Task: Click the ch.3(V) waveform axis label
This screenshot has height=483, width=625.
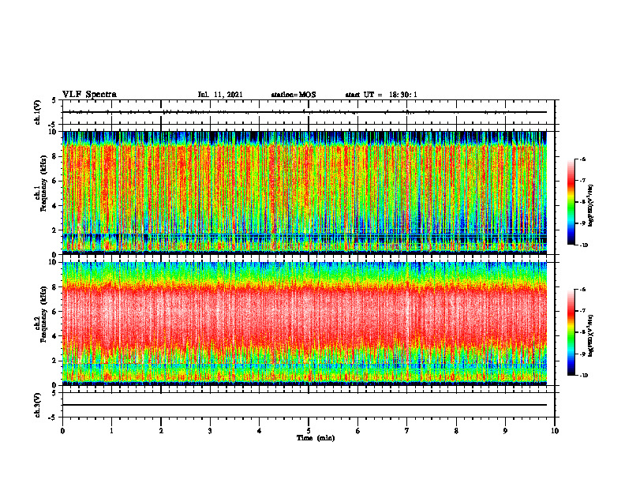Action: pyautogui.click(x=38, y=405)
